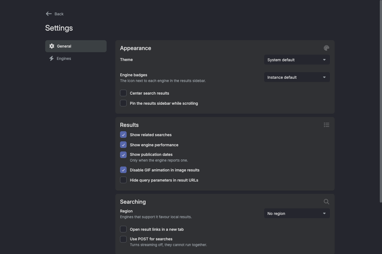Click the Results list icon
Image resolution: width=382 pixels, height=254 pixels.
click(x=326, y=125)
